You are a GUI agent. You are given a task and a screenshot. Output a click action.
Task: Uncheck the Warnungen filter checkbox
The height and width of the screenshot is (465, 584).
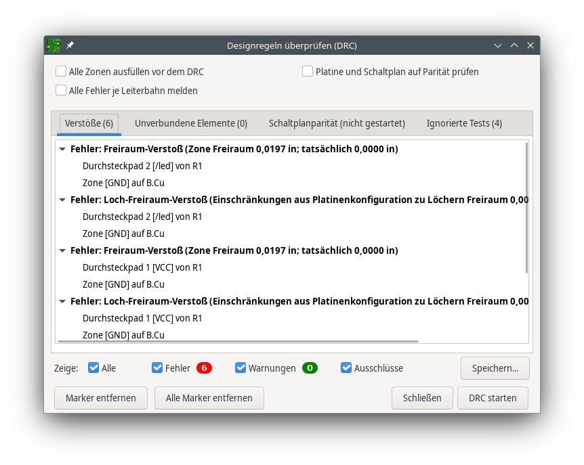(241, 368)
